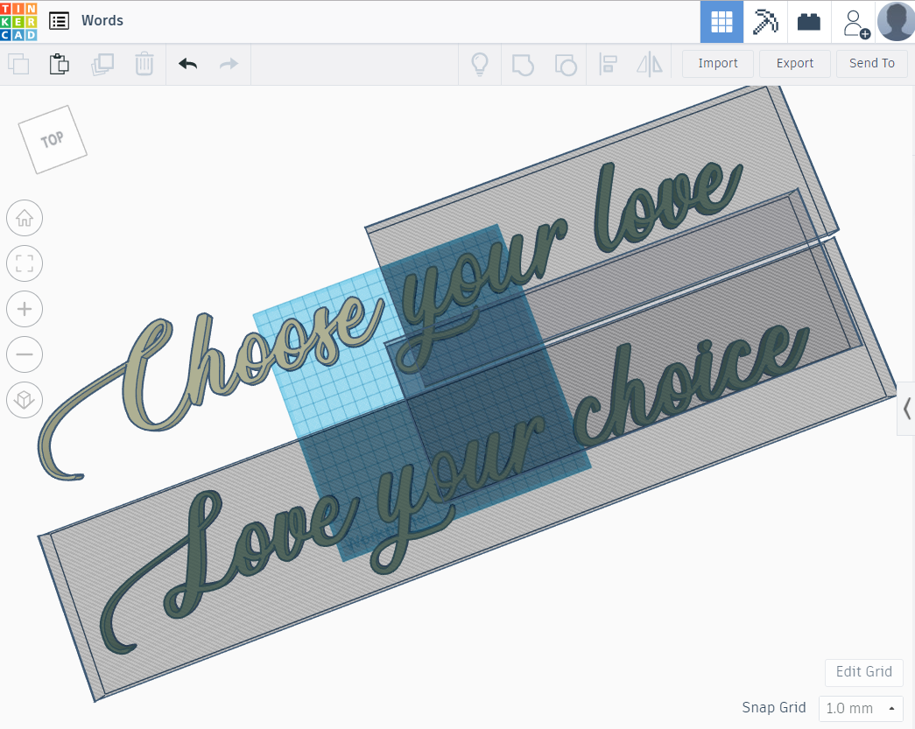915x729 pixels.
Task: Rename the design titled Words
Action: pos(102,20)
